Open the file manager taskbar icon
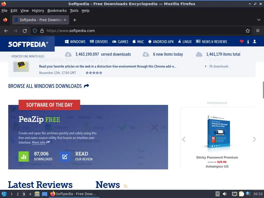The width and height of the screenshot is (264, 198). click(x=37, y=194)
